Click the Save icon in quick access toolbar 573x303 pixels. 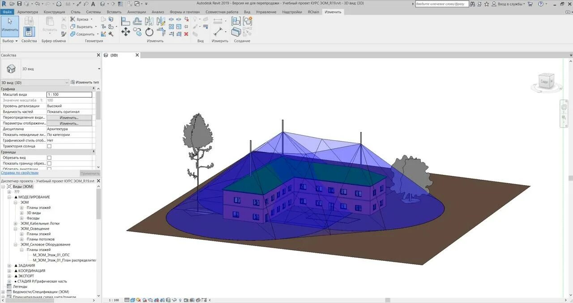(x=19, y=4)
